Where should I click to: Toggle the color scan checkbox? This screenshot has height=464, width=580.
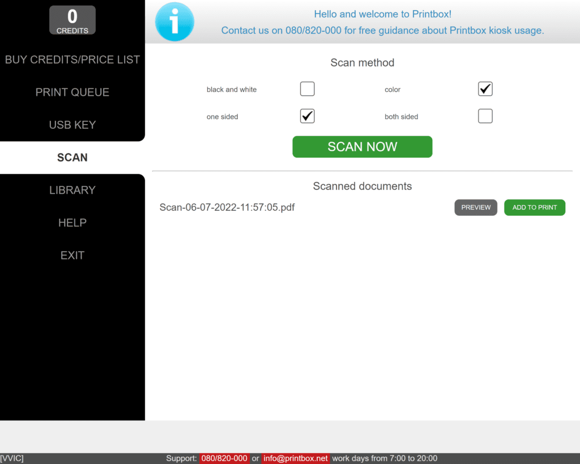tap(485, 89)
